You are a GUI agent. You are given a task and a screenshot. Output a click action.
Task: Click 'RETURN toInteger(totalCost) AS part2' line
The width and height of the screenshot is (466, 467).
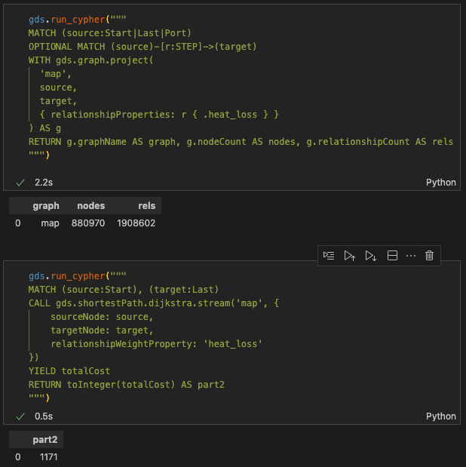126,385
